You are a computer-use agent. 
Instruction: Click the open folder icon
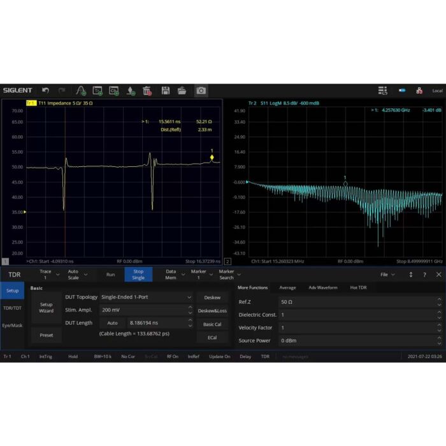182,90
